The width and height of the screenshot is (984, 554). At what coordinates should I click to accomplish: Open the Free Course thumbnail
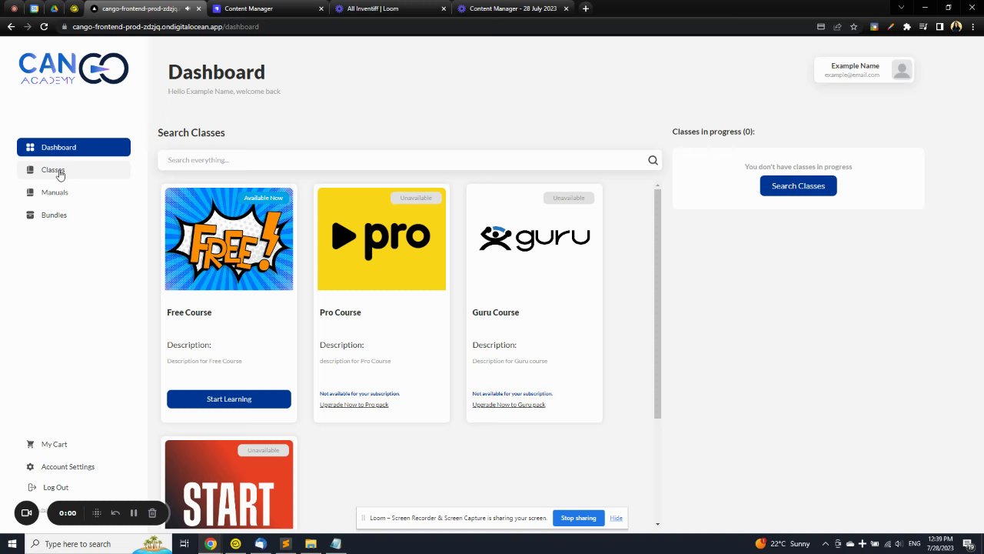229,239
